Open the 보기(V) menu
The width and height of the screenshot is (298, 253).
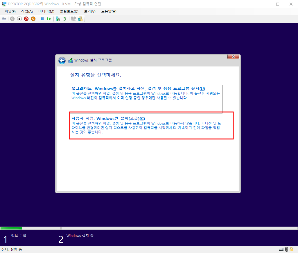point(90,11)
